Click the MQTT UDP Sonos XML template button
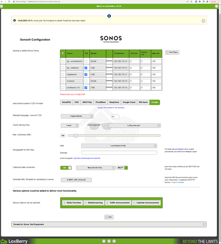Viewport: 221px width, 244px height. (x=76, y=180)
